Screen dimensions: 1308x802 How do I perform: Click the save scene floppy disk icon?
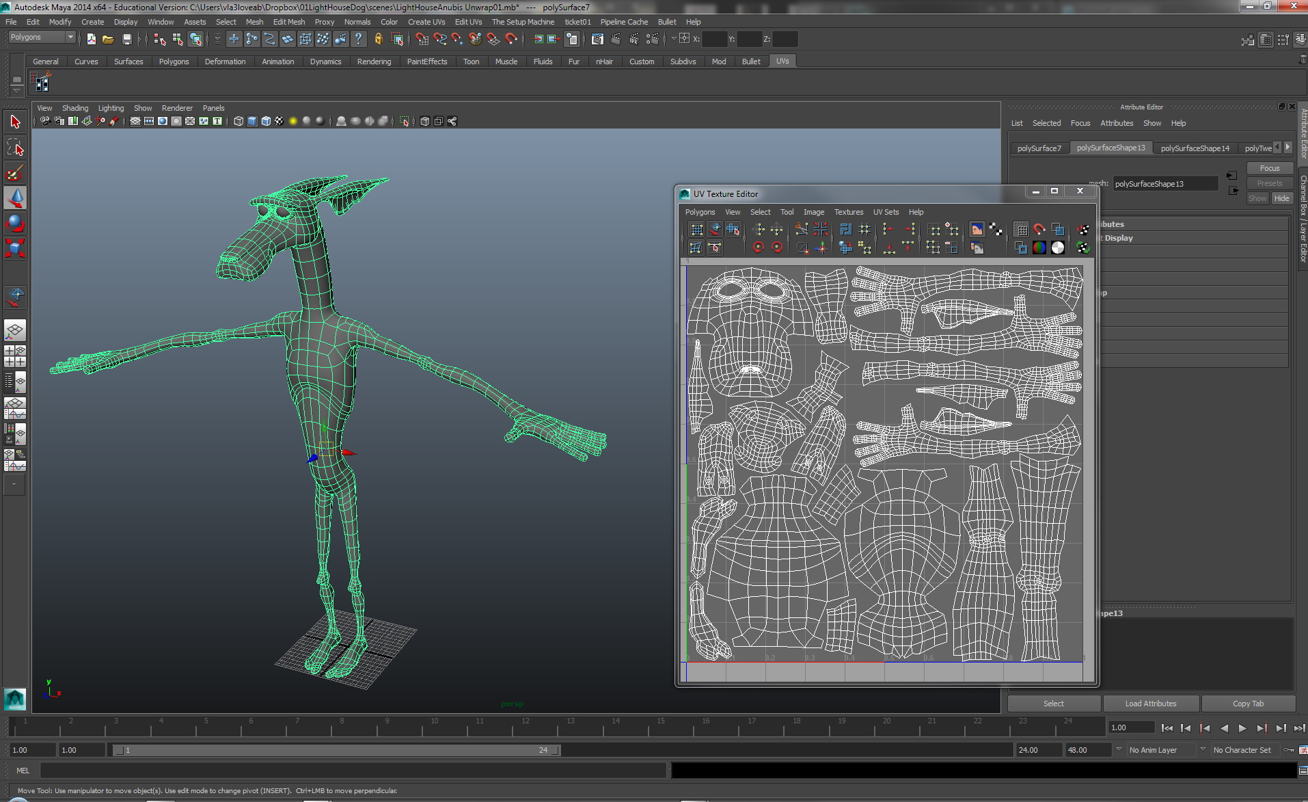pos(126,40)
